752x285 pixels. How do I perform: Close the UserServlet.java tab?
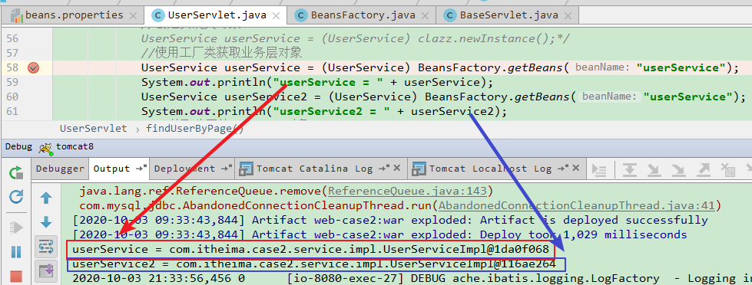click(x=277, y=16)
